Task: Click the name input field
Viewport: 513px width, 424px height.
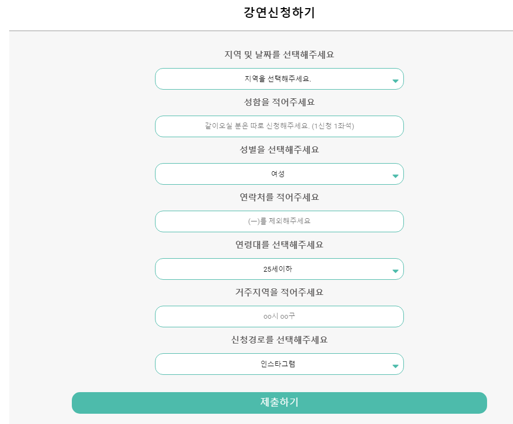Action: click(279, 126)
